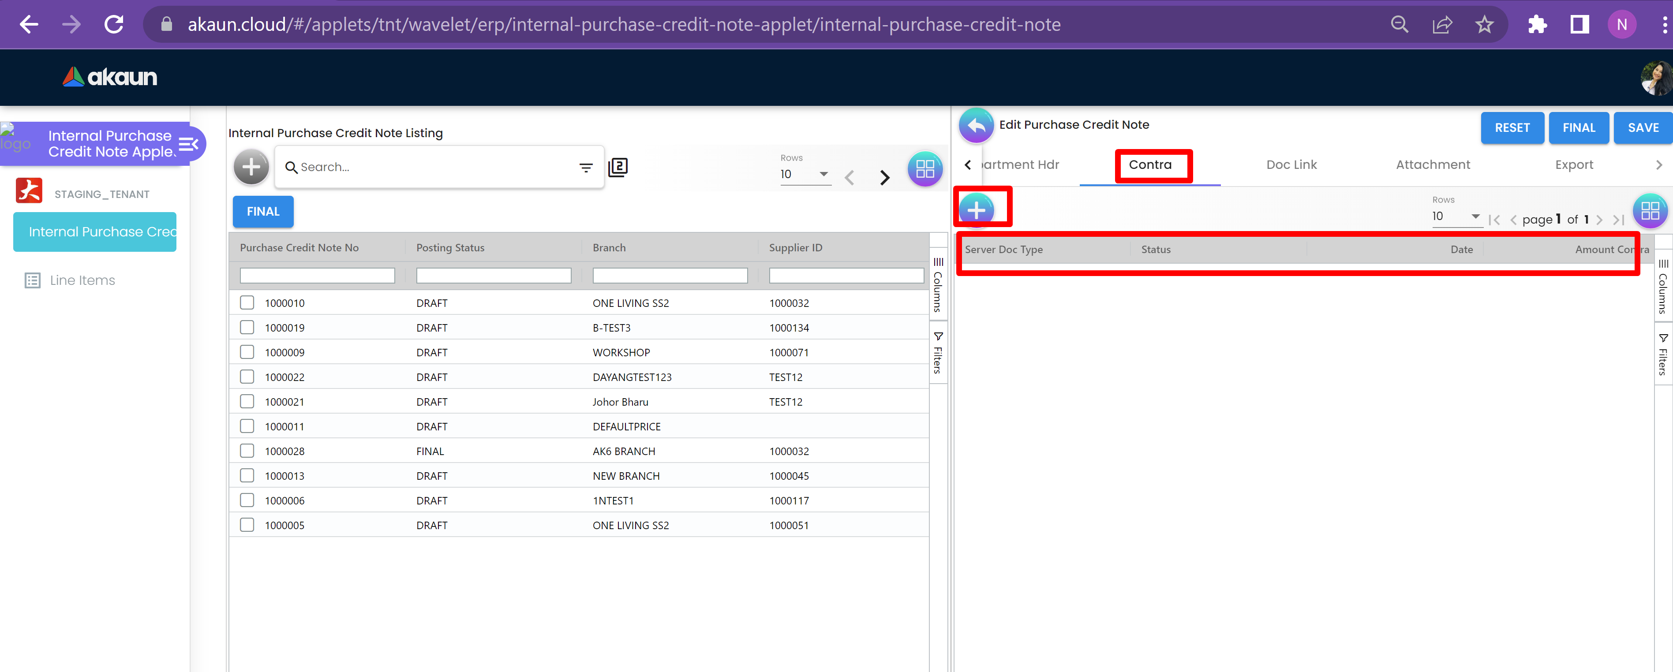Click the gray plus add-new button
1673x672 pixels.
coord(251,168)
